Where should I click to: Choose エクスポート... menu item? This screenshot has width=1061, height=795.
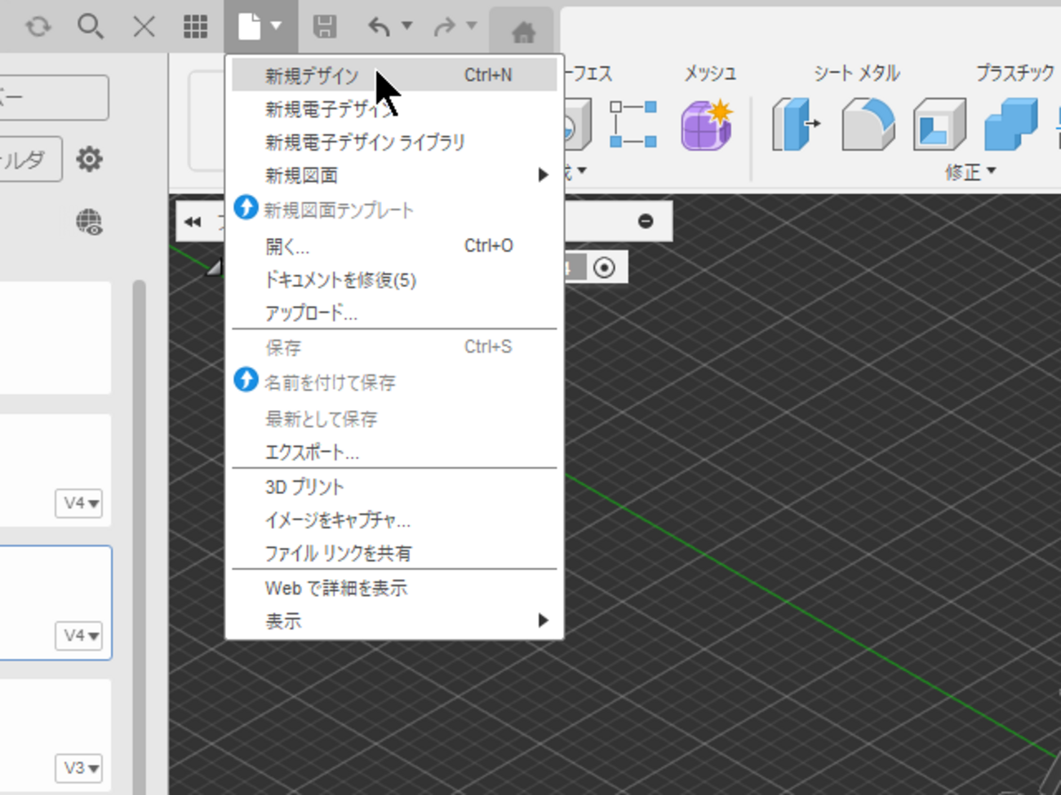coord(312,453)
